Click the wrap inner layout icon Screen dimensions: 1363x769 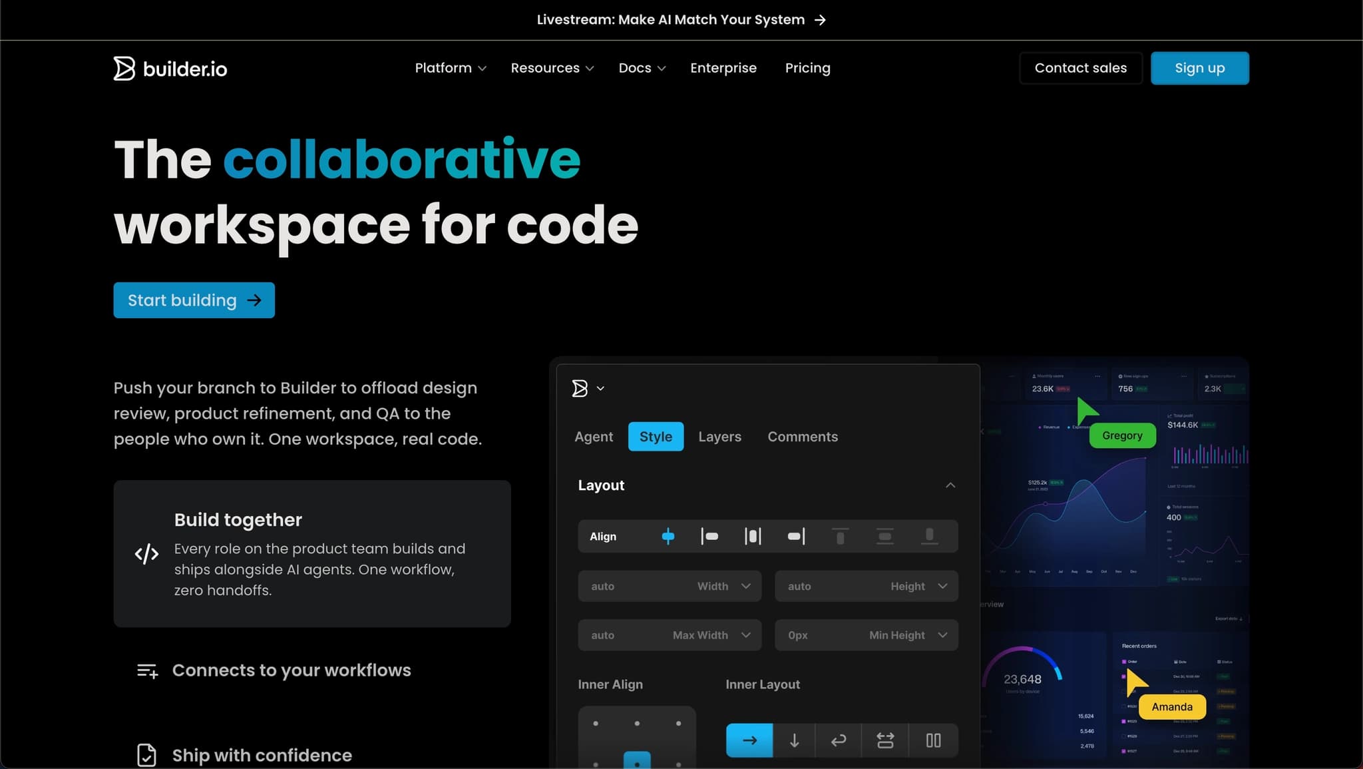(x=839, y=740)
